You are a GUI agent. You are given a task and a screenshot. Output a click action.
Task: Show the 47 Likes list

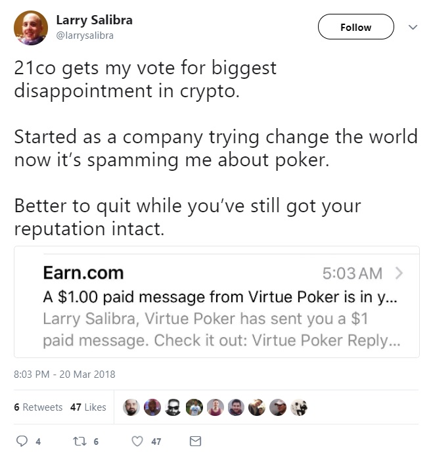coord(88,407)
